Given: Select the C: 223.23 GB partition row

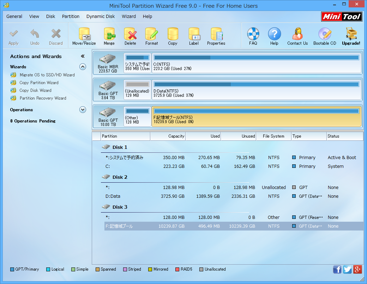Looking at the screenshot, I should [234, 166].
